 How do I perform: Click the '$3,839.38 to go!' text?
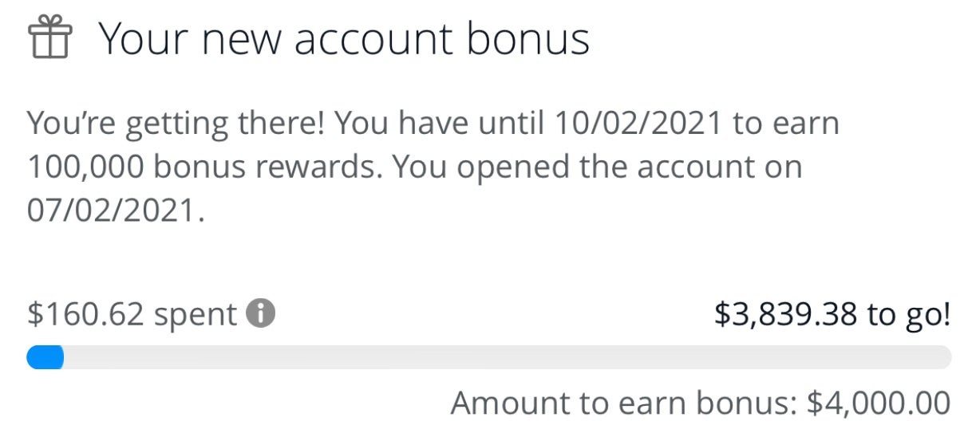tap(832, 315)
